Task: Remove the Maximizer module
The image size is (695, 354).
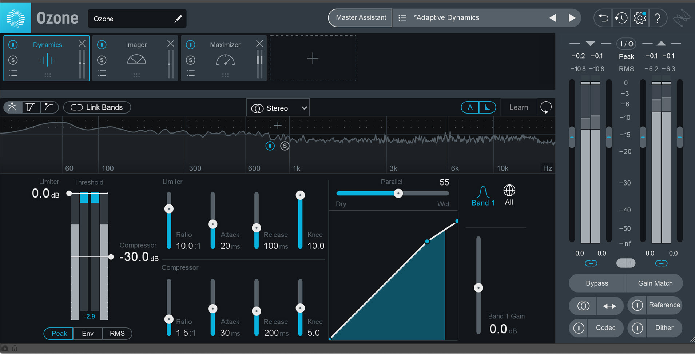Action: click(259, 44)
